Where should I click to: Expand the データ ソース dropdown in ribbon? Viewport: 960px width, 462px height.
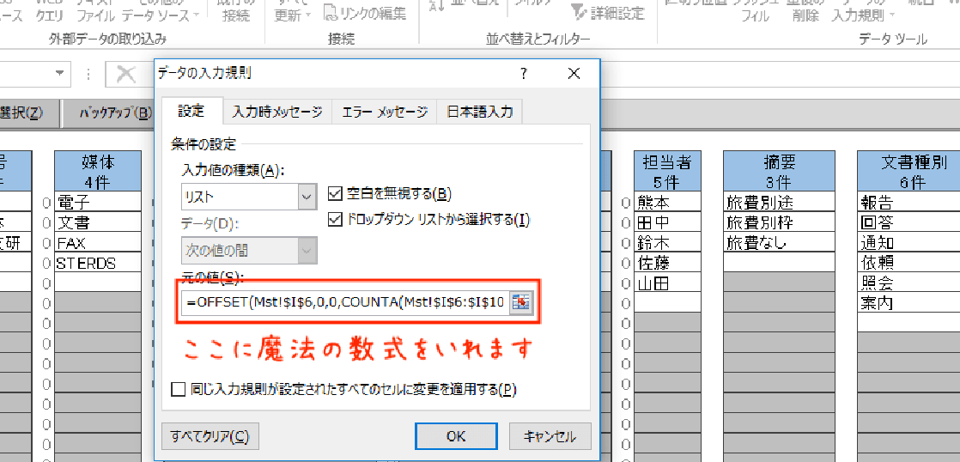[195, 14]
